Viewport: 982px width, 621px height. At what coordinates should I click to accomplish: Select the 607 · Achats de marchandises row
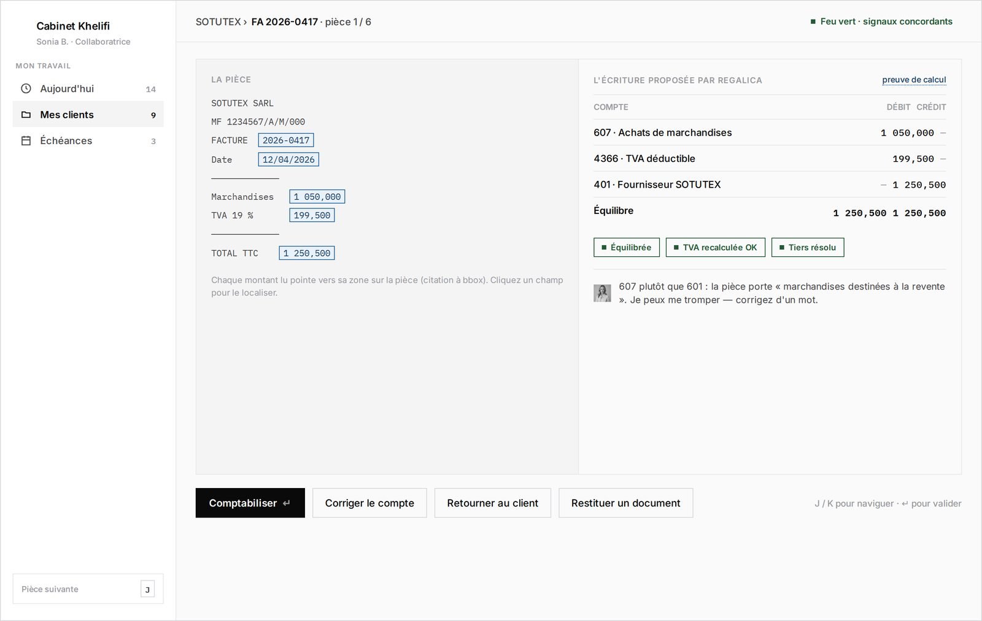click(770, 132)
